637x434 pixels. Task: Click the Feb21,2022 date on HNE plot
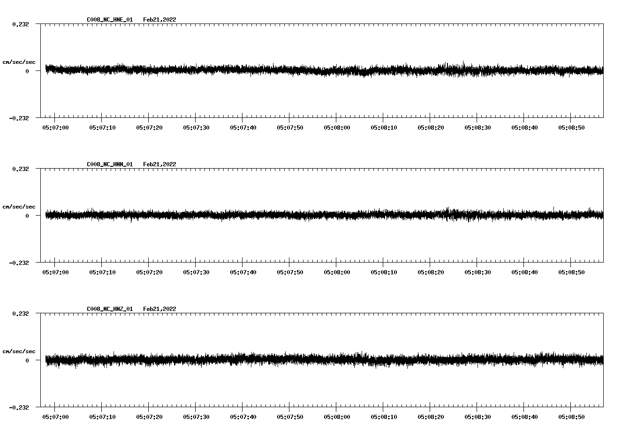159,20
